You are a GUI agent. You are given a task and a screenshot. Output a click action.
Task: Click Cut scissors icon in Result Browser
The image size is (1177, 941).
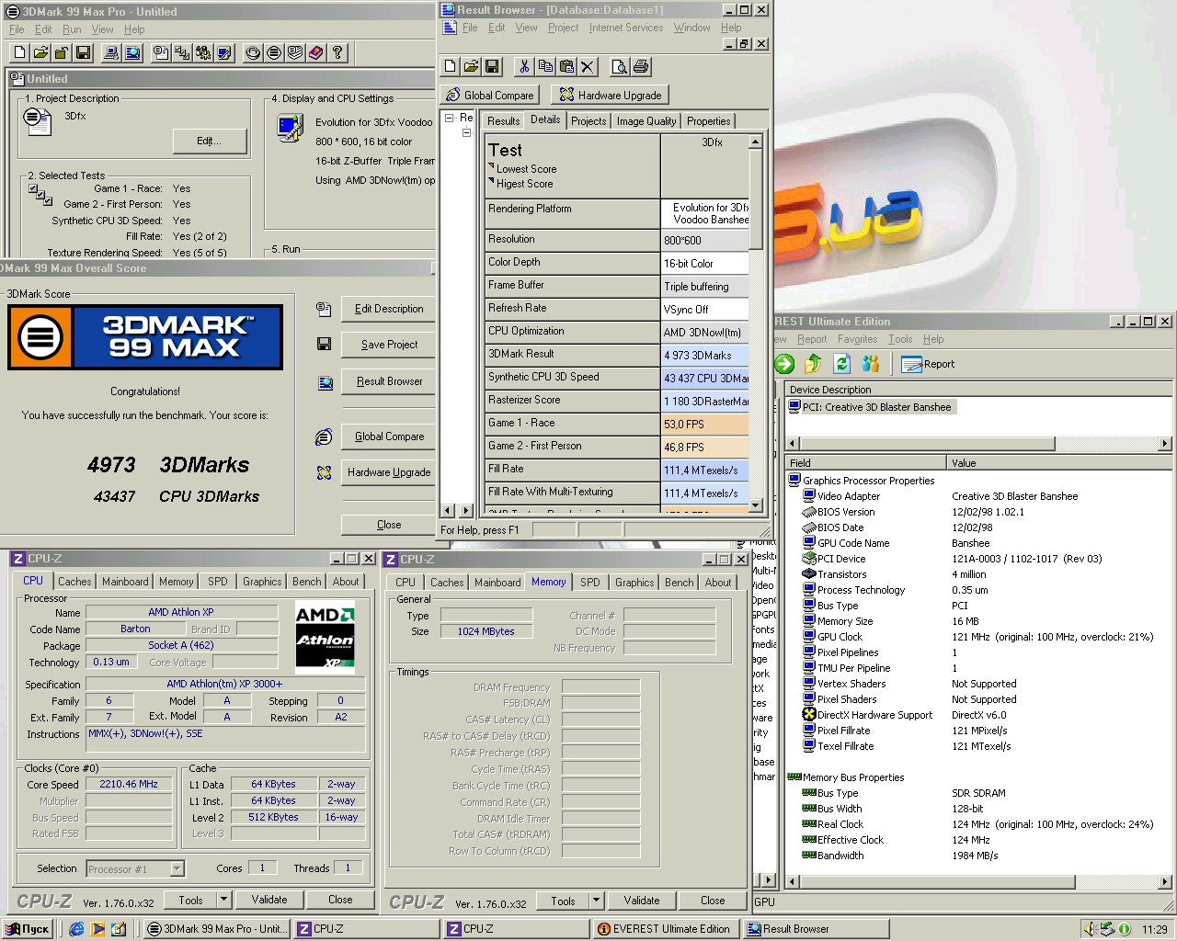click(524, 66)
